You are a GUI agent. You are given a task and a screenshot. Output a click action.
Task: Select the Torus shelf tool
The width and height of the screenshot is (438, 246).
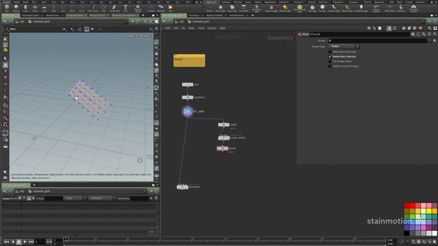tap(35, 8)
